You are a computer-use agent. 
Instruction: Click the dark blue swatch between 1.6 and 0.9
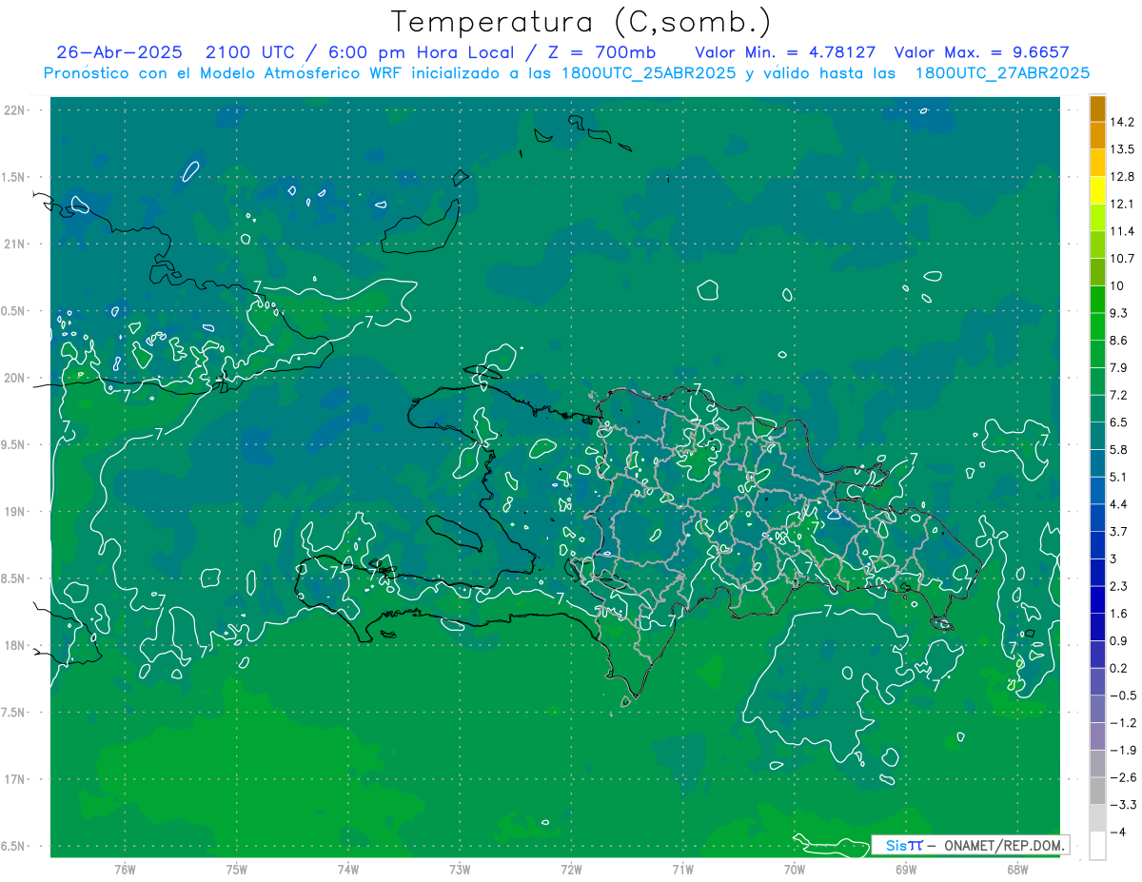pyautogui.click(x=1097, y=627)
